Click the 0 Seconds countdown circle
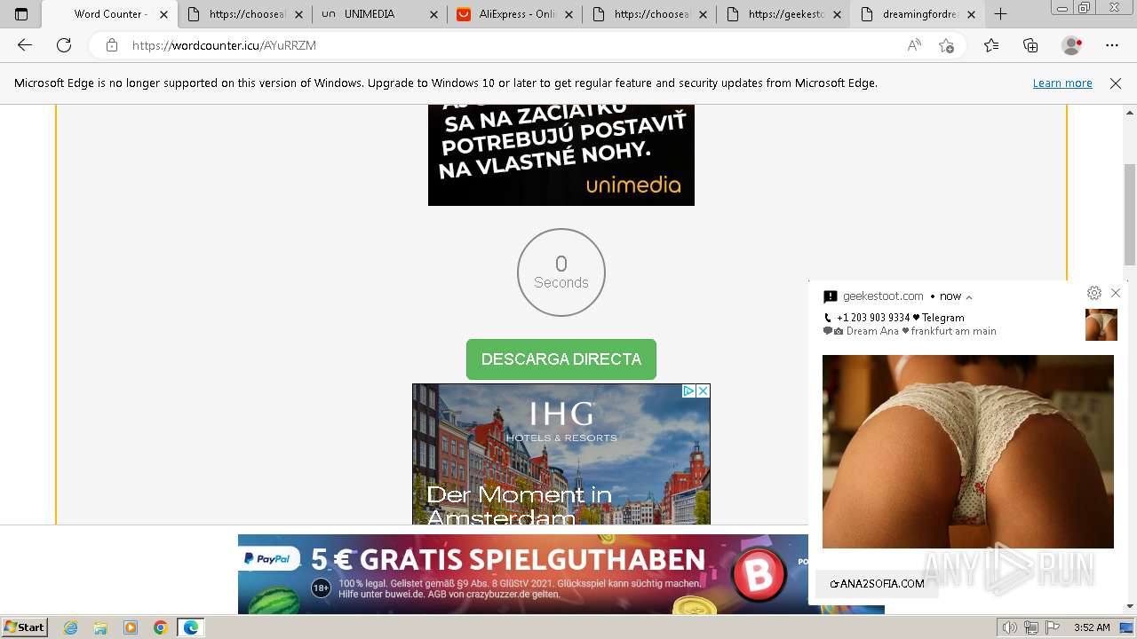Image resolution: width=1137 pixels, height=639 pixels. [x=561, y=272]
